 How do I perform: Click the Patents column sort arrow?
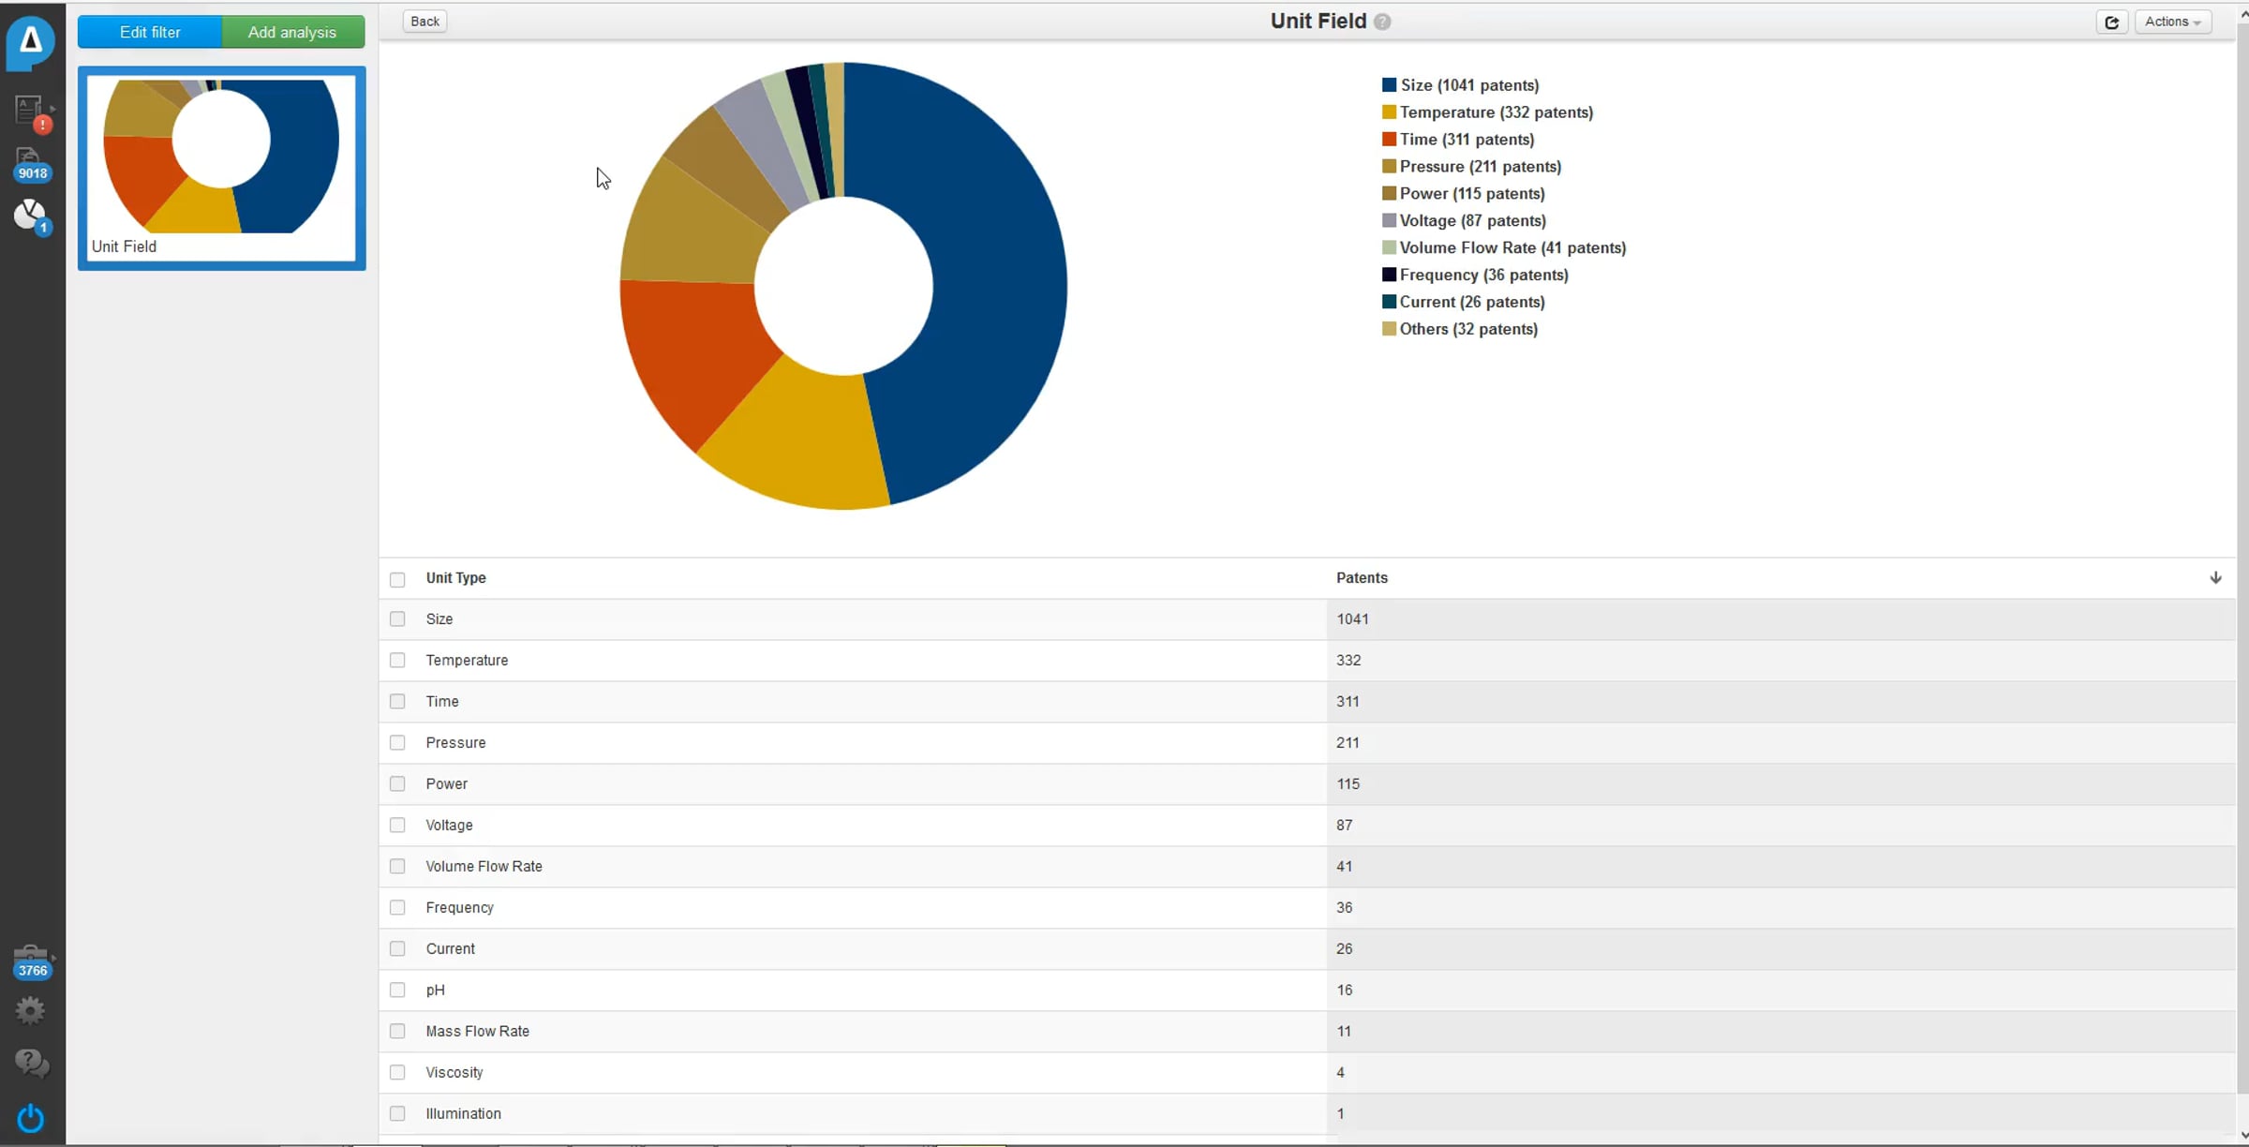tap(2215, 577)
